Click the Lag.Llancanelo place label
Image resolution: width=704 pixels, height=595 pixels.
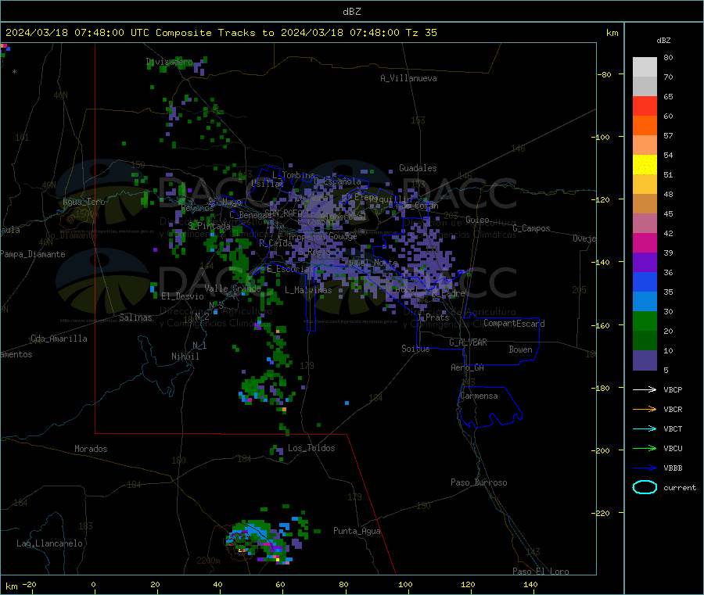click(49, 543)
